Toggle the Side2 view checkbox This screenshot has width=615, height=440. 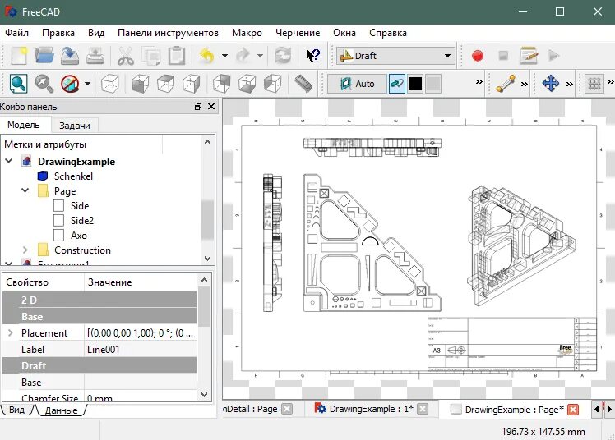[59, 220]
